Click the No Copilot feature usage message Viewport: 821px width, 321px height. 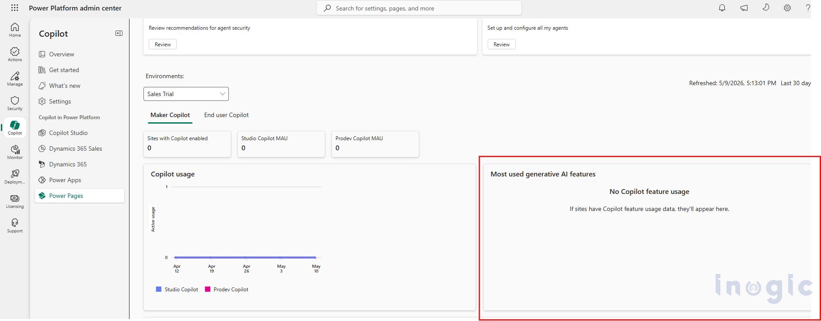pos(649,191)
